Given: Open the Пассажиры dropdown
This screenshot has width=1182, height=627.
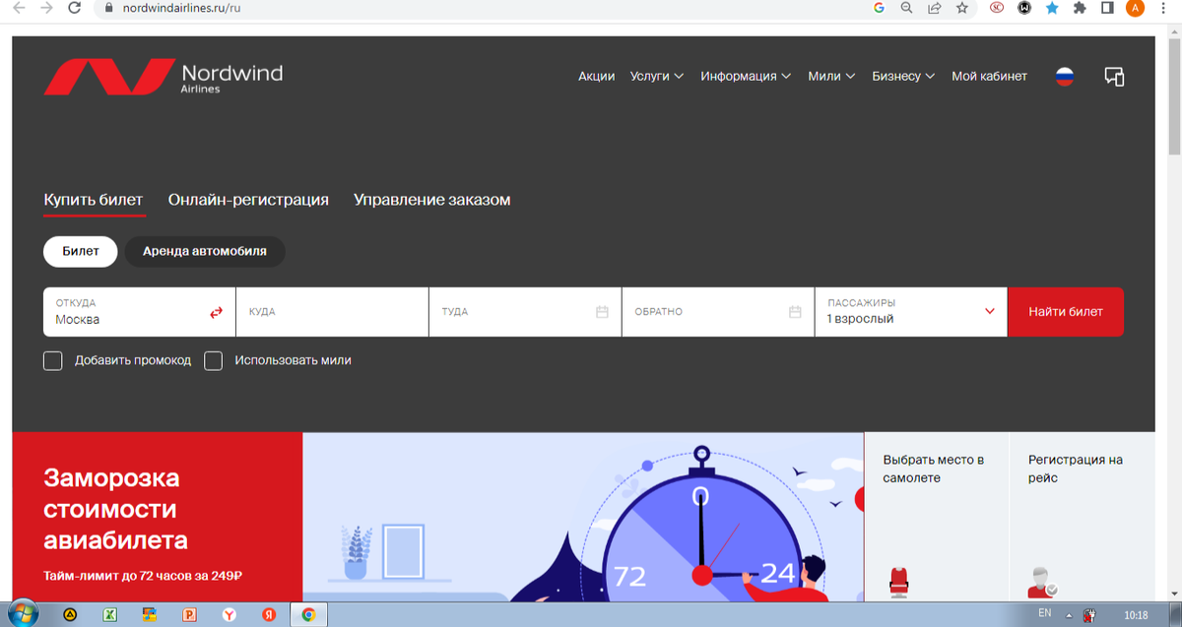Looking at the screenshot, I should pos(911,312).
